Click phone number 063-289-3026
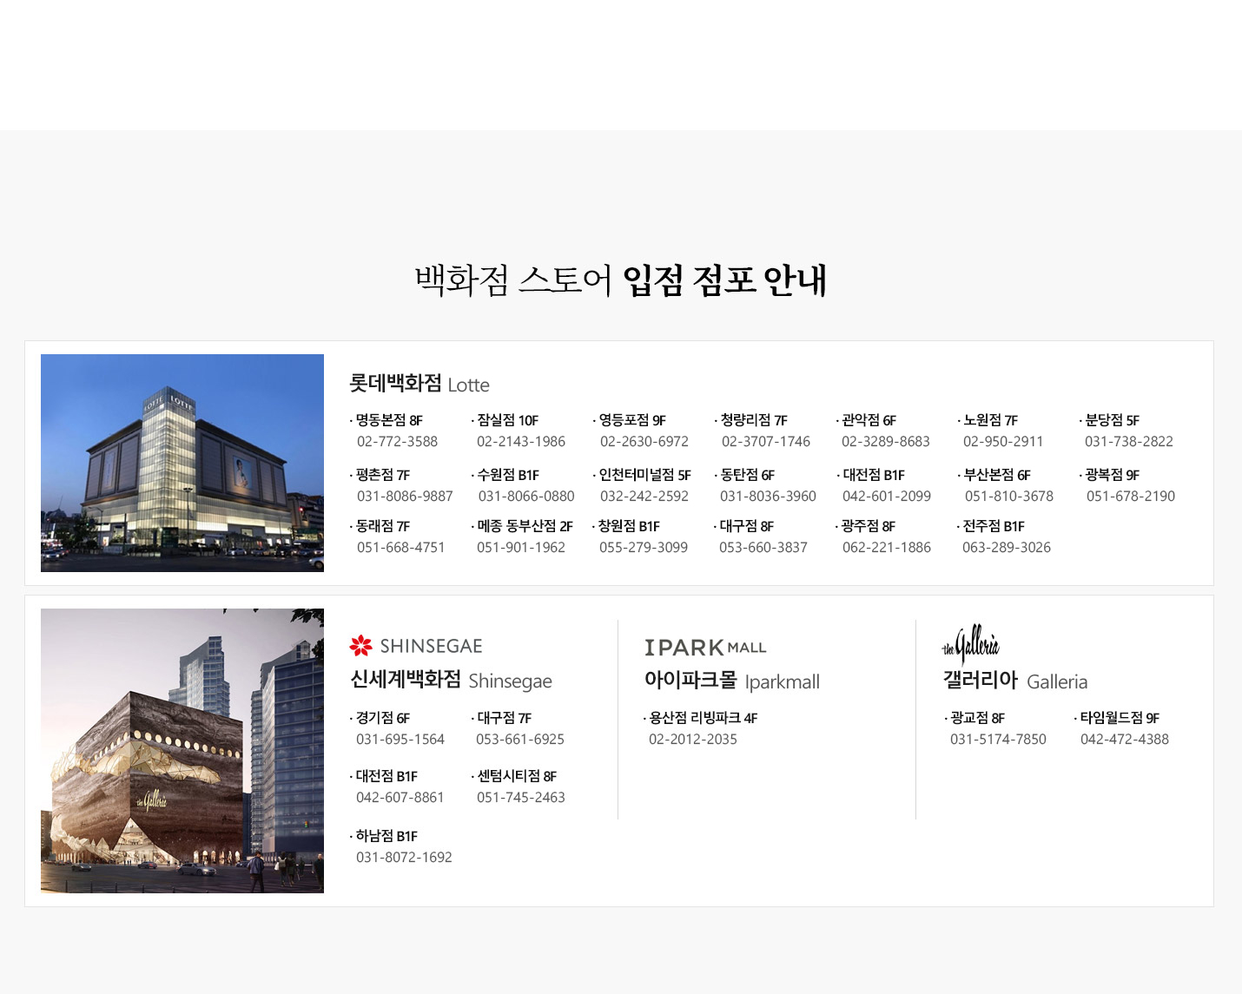The image size is (1242, 994). pos(1007,548)
